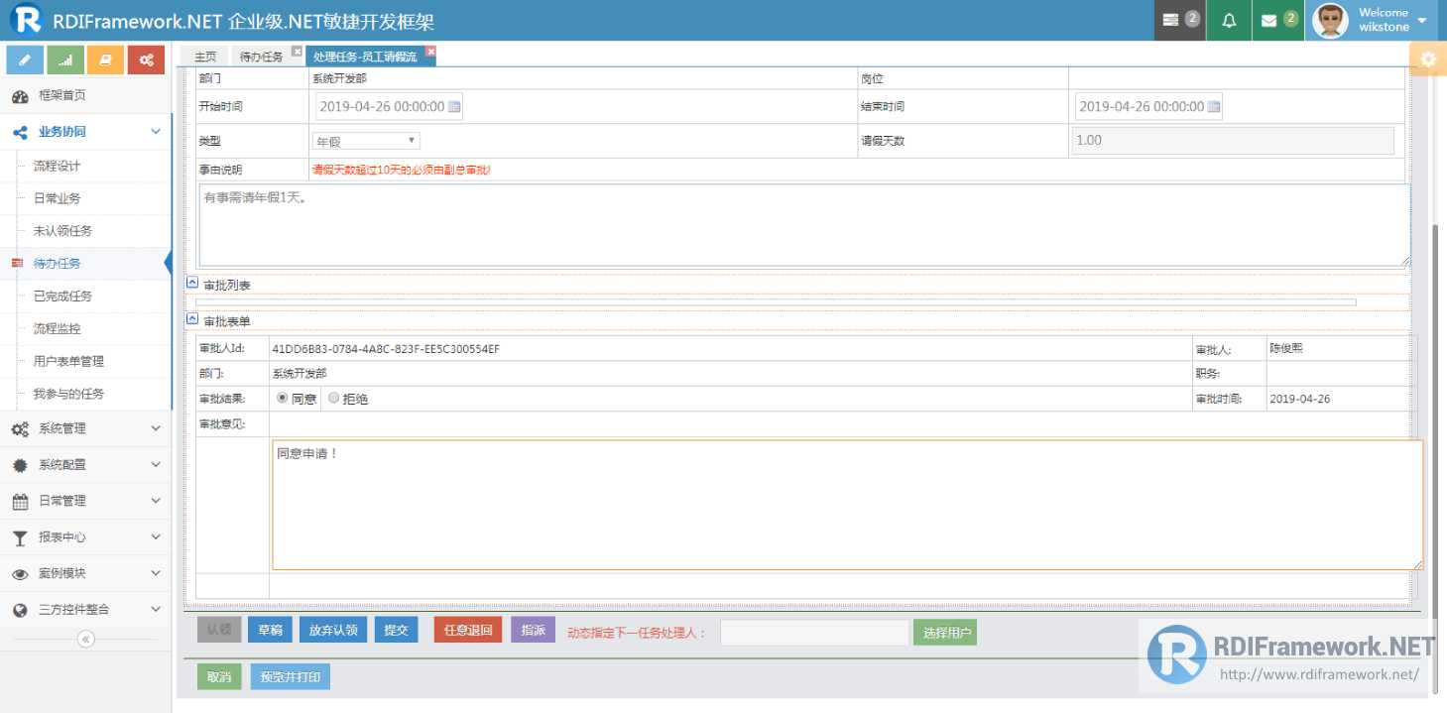This screenshot has height=713, width=1447.
Task: Click the orange laptop shortcut button
Action: coord(105,60)
